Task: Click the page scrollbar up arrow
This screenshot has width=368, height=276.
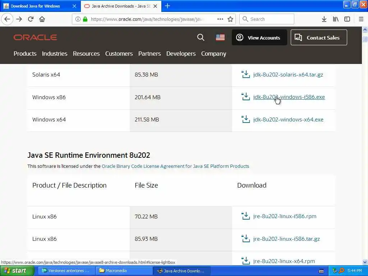Action: pyautogui.click(x=365, y=29)
